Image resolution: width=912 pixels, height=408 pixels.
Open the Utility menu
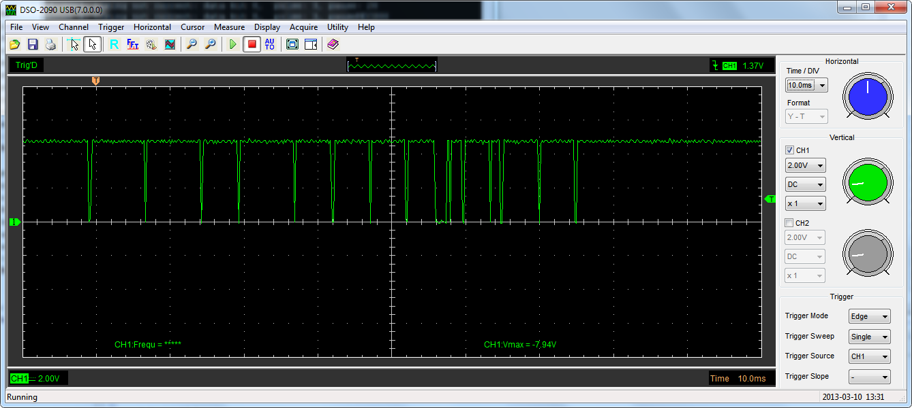coord(337,27)
